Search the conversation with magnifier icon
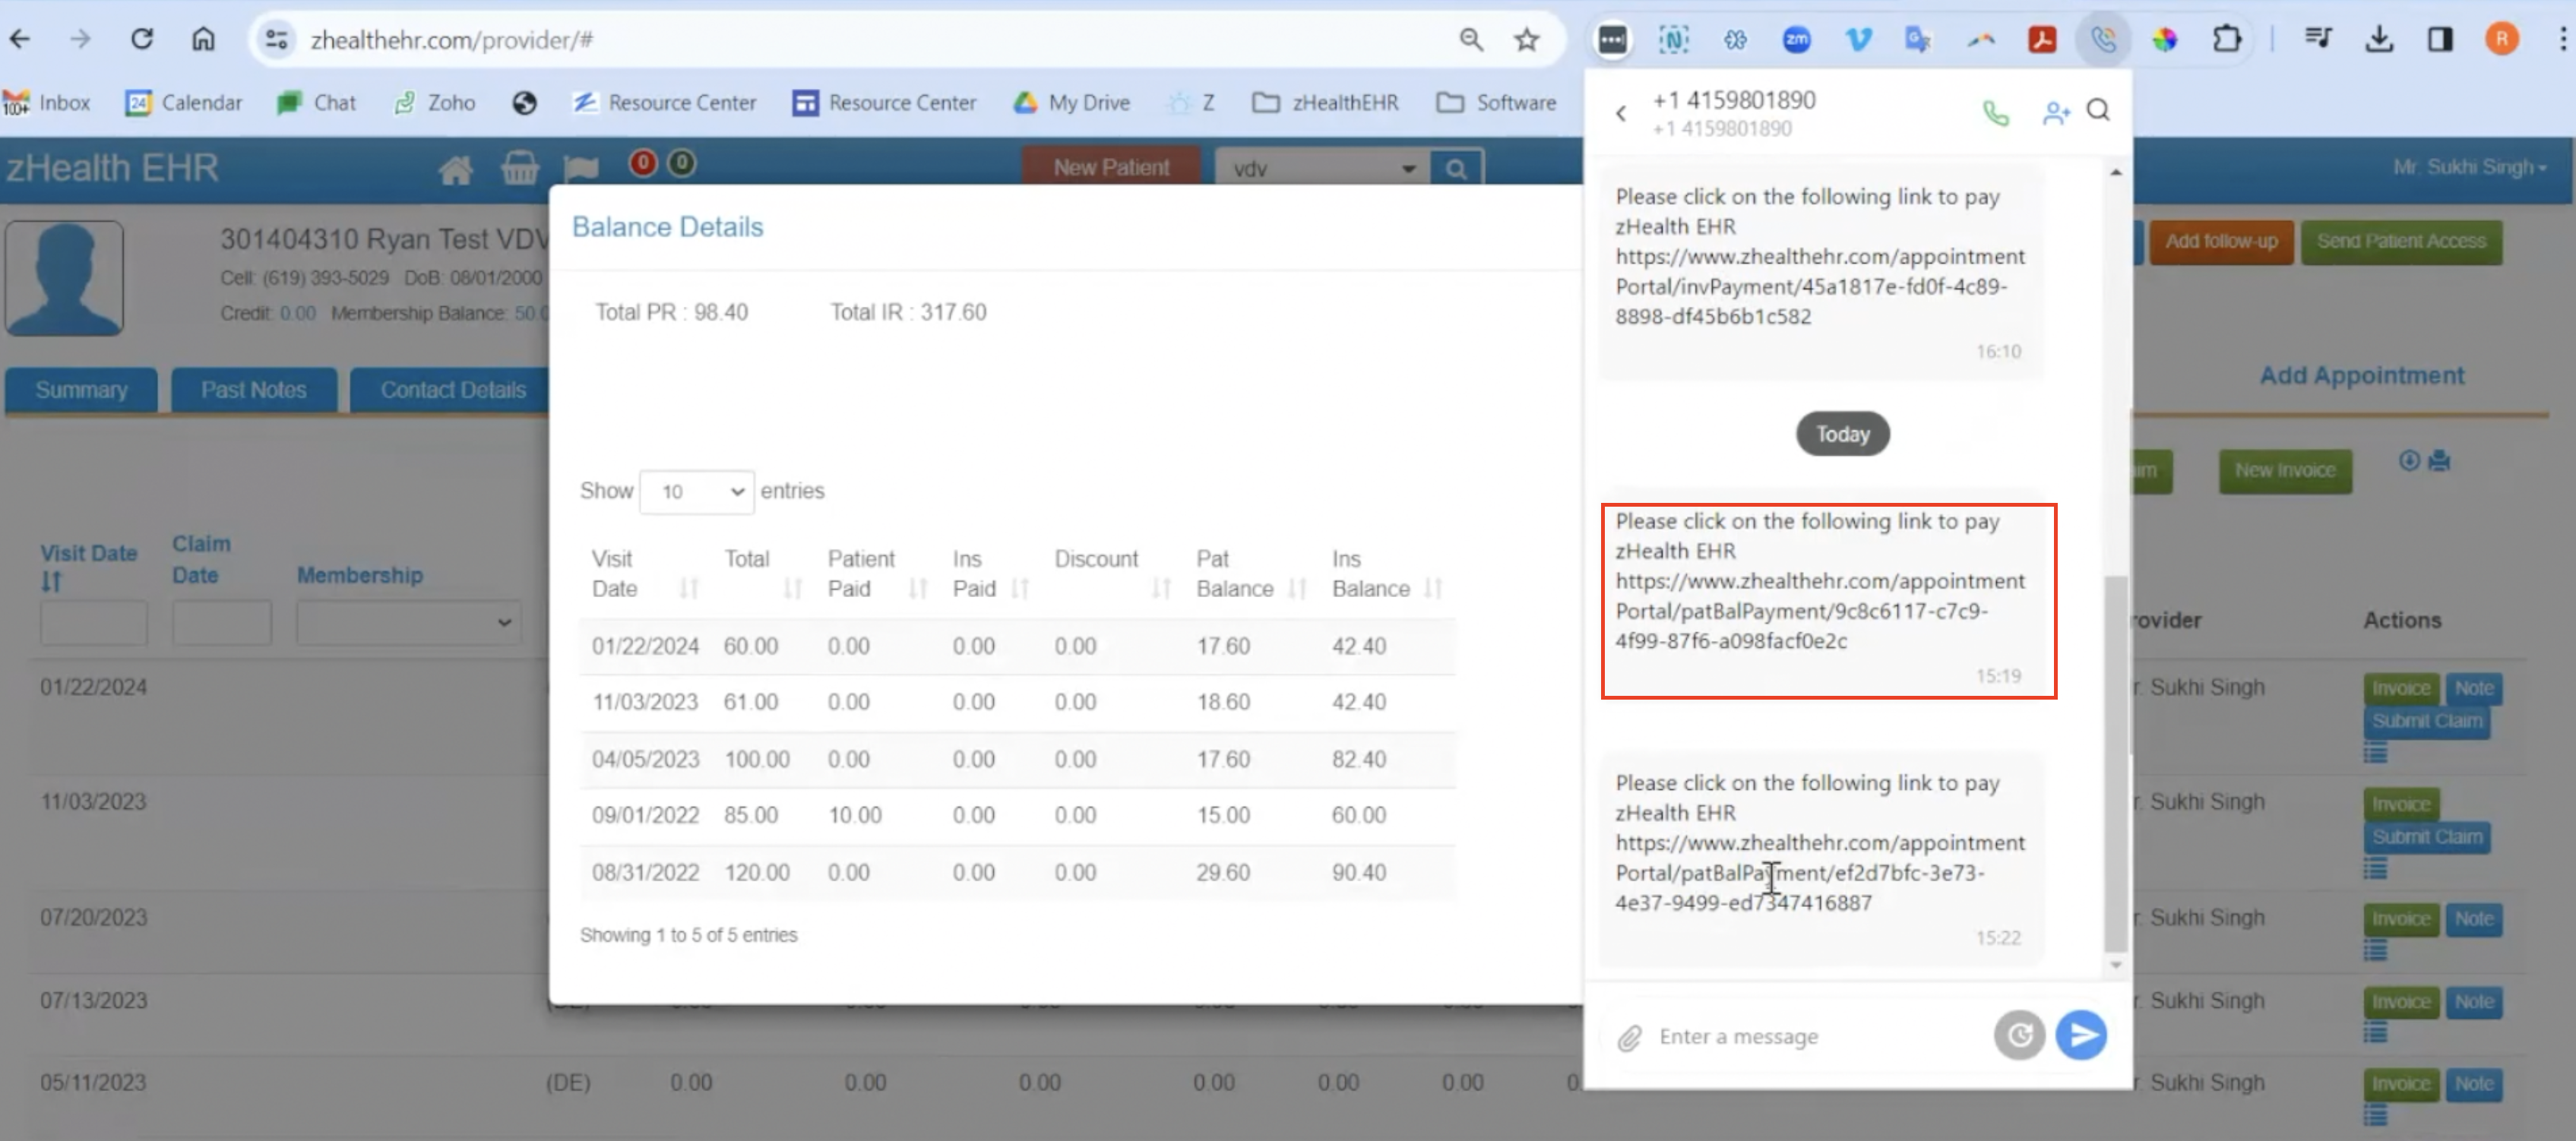This screenshot has height=1141, width=2576. [2098, 110]
